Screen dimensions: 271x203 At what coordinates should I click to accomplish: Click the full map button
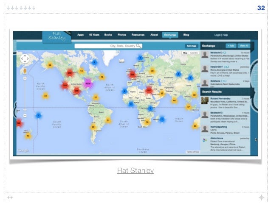pos(192,46)
